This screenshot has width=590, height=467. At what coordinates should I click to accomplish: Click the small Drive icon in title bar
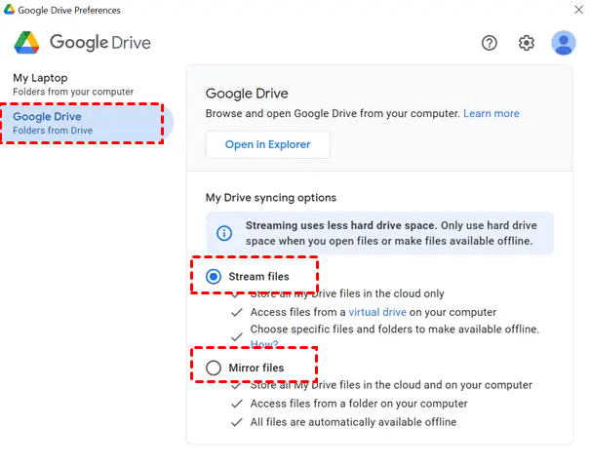click(x=8, y=10)
